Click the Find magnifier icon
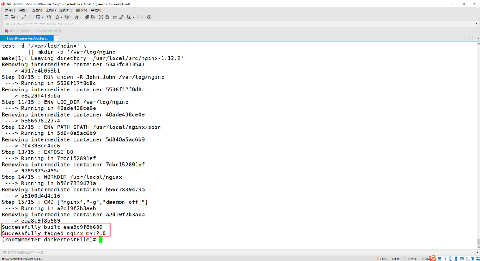 tap(49, 17)
